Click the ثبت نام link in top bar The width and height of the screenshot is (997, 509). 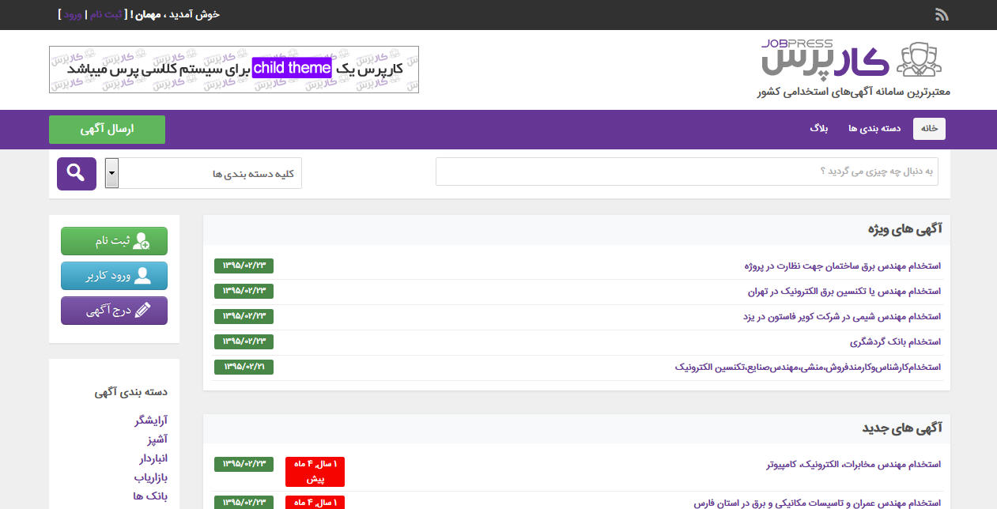[105, 14]
